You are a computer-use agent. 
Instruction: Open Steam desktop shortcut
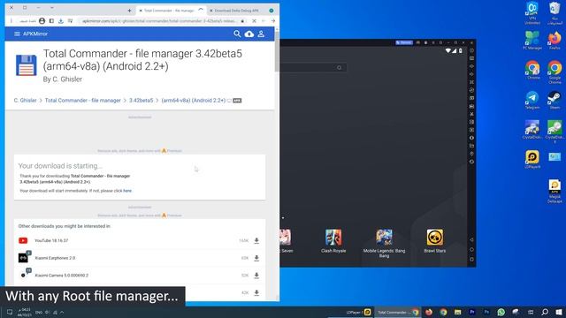pos(555,100)
